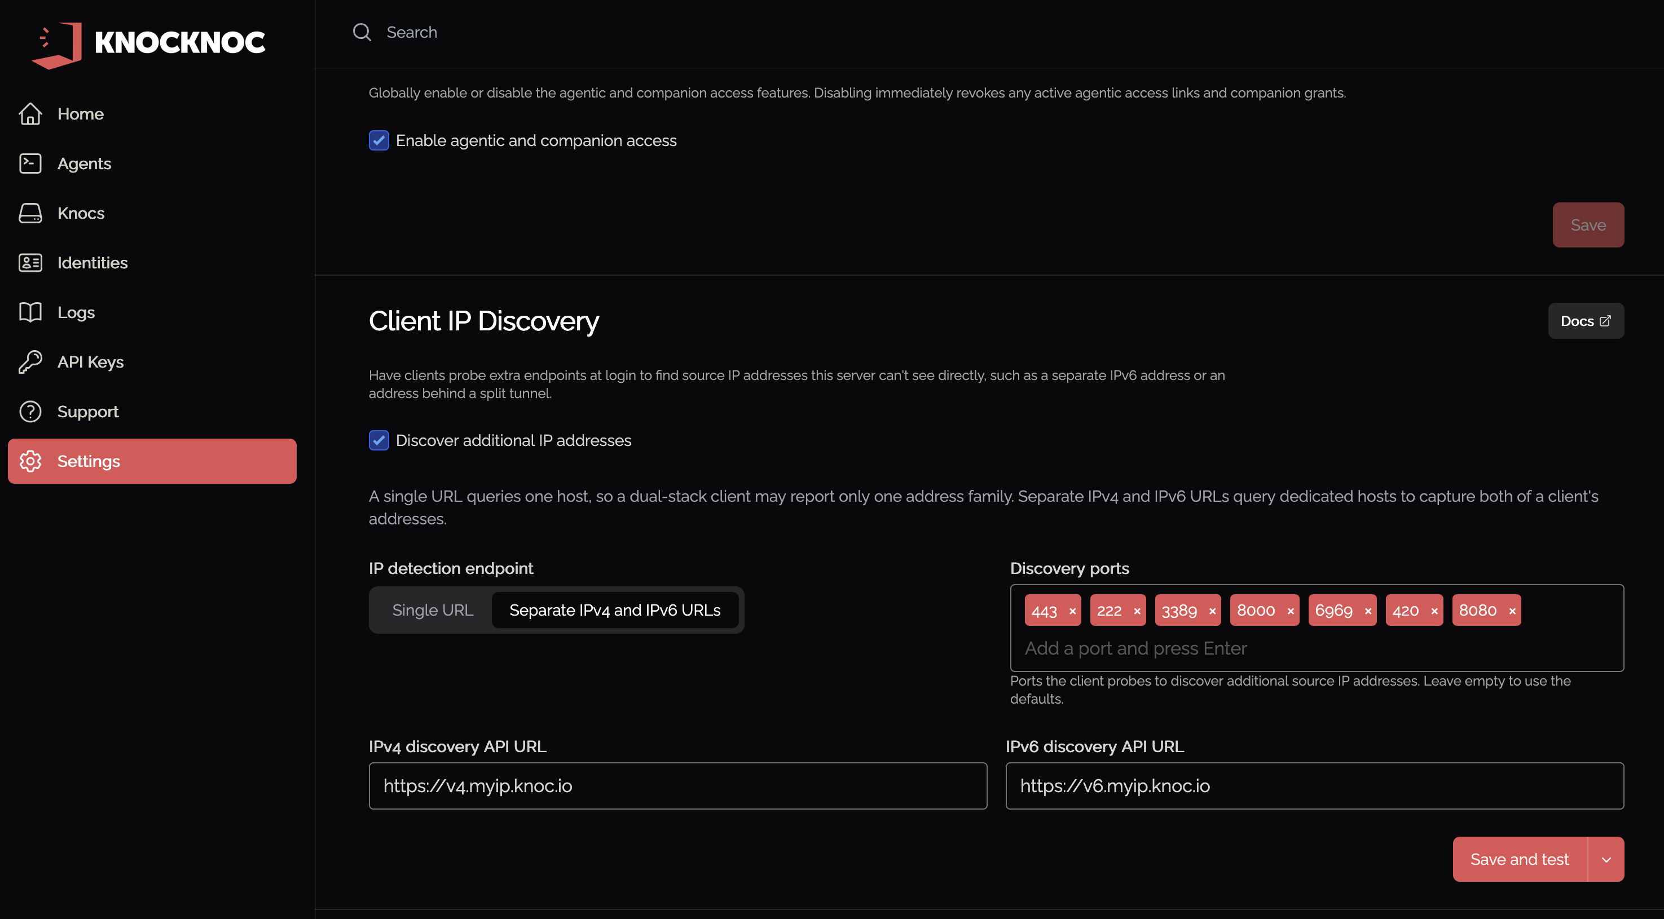Toggle Enable agentic and companion access

point(379,140)
